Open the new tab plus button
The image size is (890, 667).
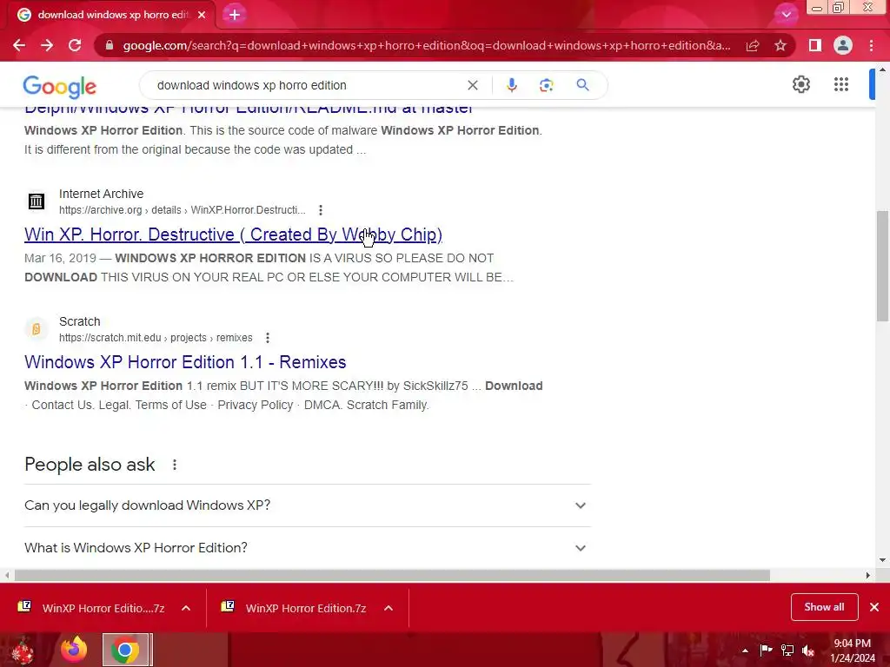pyautogui.click(x=235, y=15)
